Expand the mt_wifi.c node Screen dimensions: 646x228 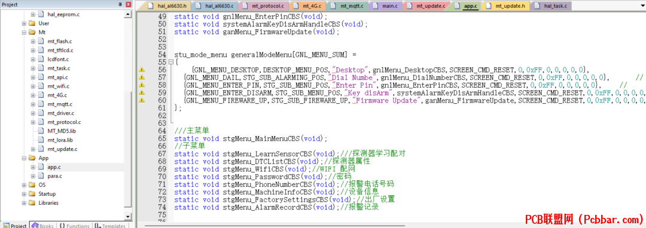[x=33, y=87]
